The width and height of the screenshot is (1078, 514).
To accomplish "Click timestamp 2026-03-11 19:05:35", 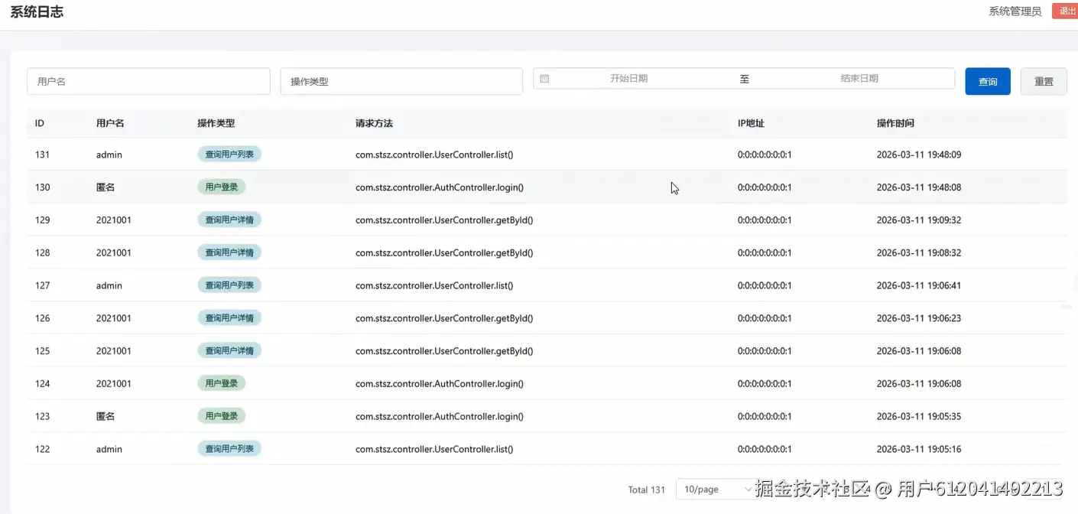I will [919, 417].
